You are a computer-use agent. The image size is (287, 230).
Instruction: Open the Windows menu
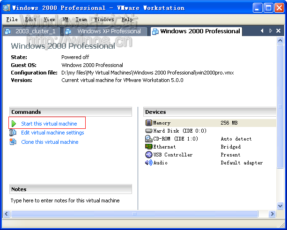coord(104,19)
